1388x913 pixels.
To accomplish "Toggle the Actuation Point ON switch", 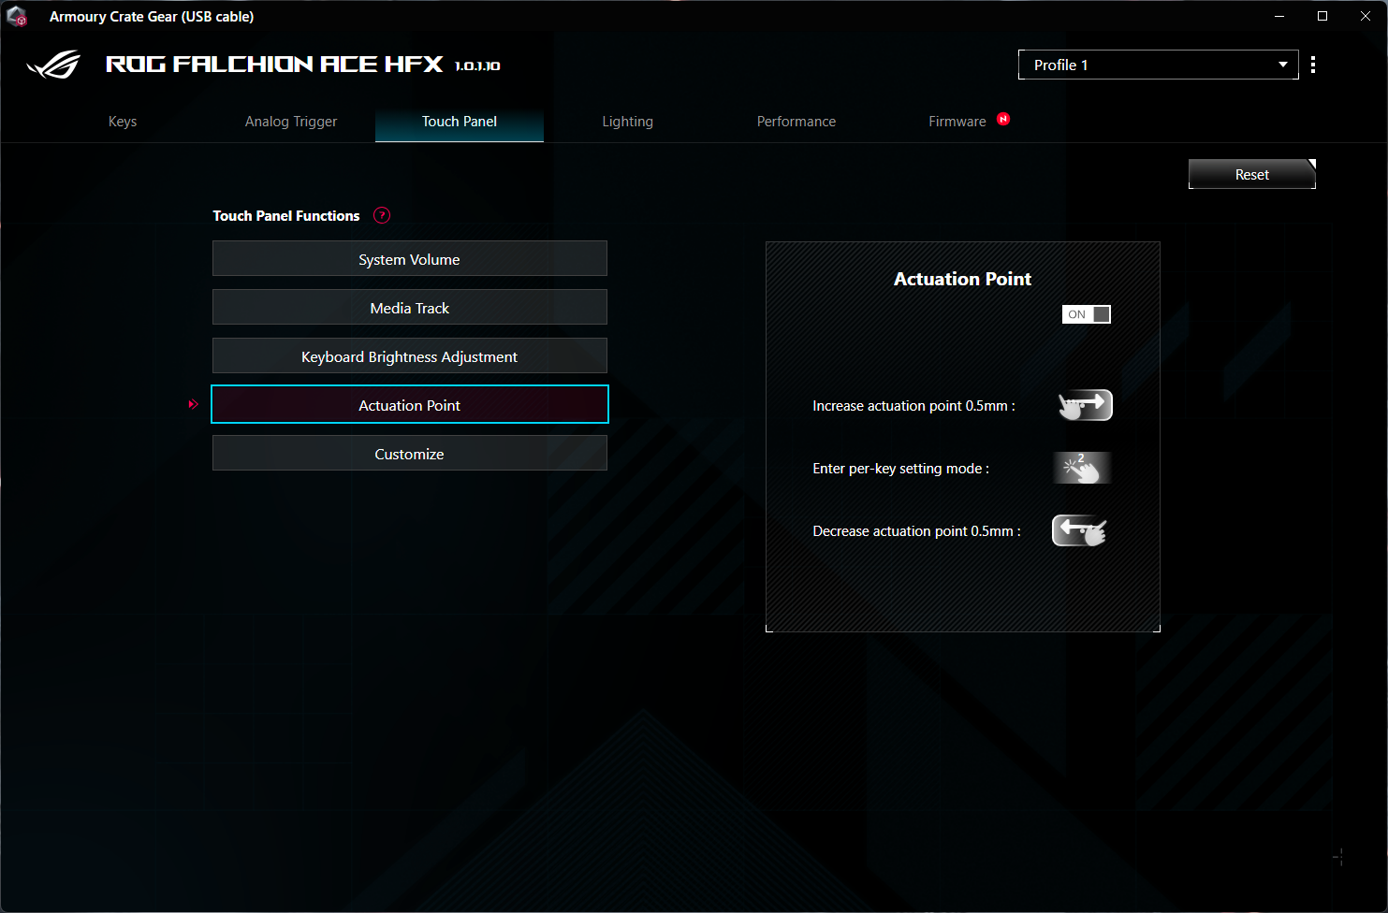I will [1086, 314].
